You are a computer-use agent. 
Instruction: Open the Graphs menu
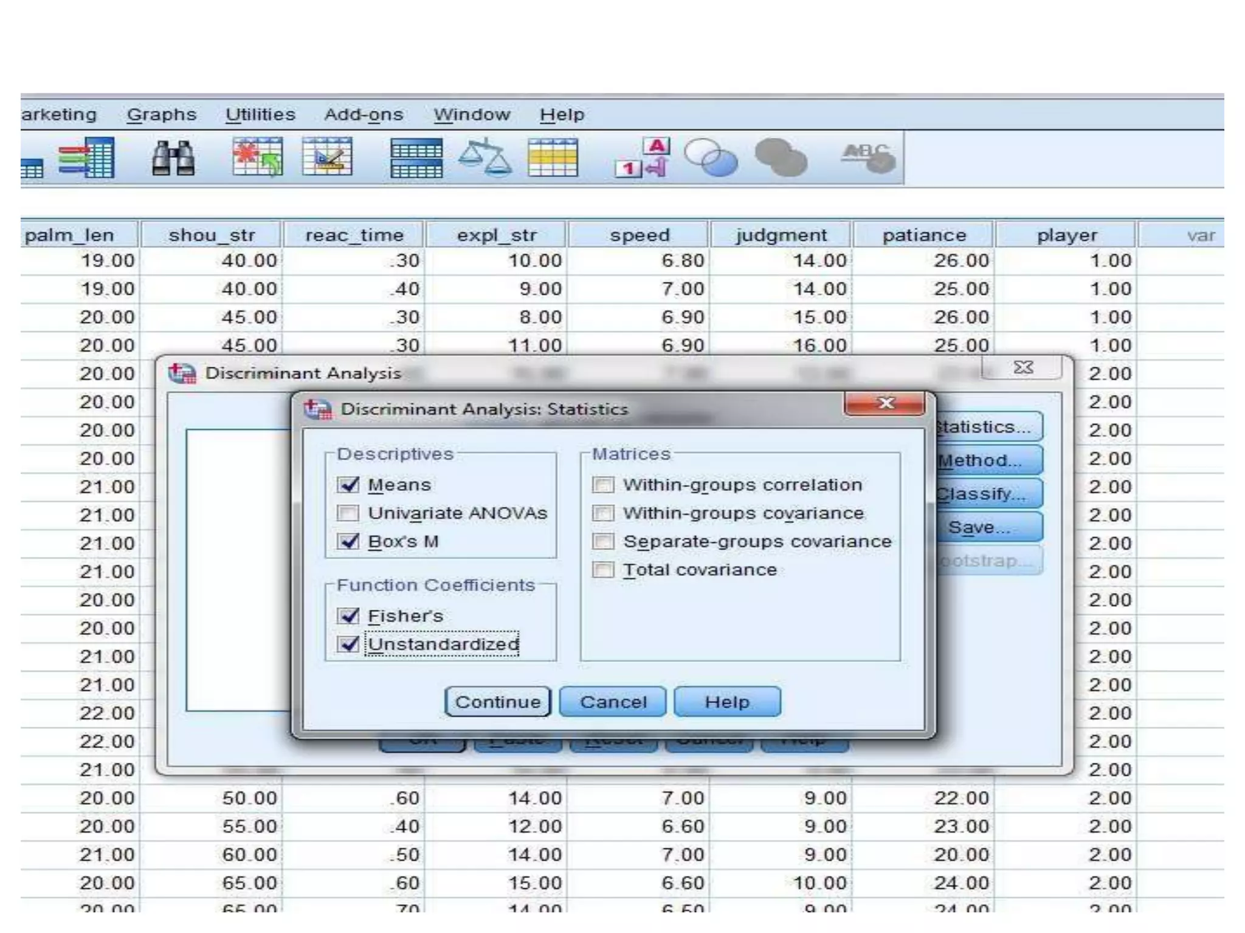tap(162, 114)
